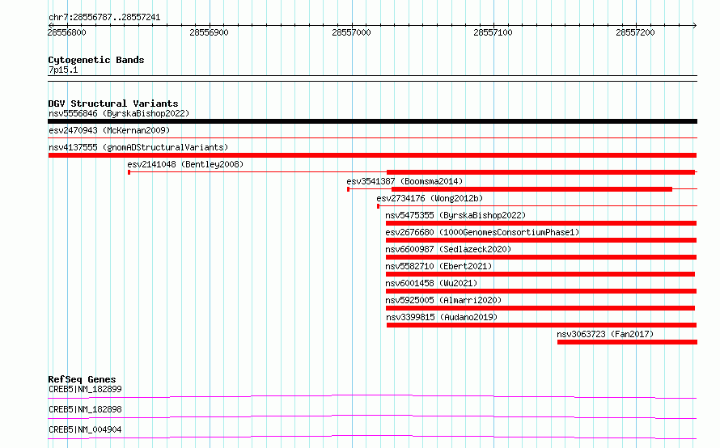This screenshot has height=448, width=720.
Task: Open gene transcript CREB5|NM_182899
Action: pyautogui.click(x=86, y=389)
